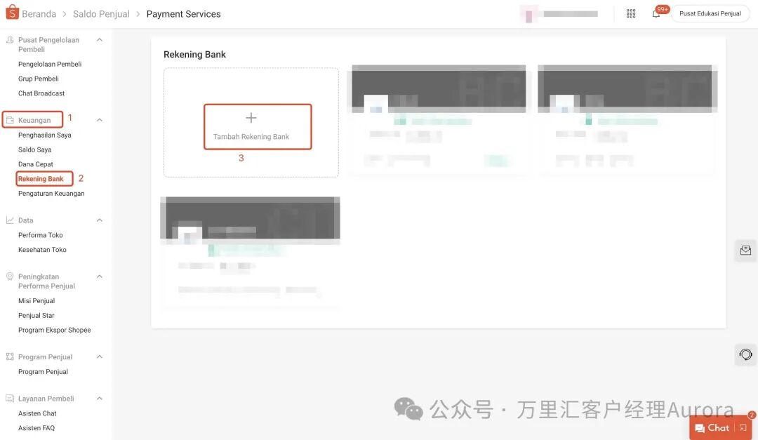Open Pusat Edukasi Penjual
The image size is (758, 440).
(710, 13)
